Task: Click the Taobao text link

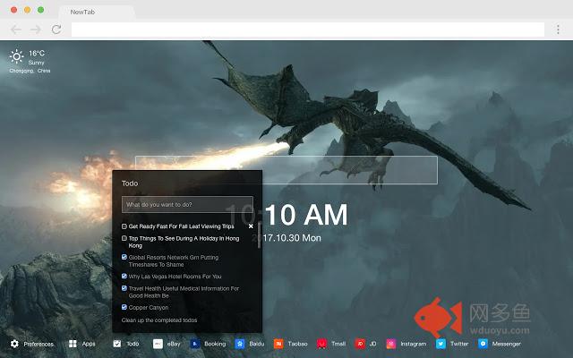Action: click(297, 344)
